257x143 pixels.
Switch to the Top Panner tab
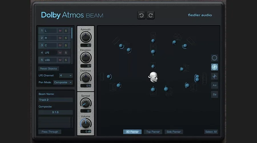pos(153,132)
